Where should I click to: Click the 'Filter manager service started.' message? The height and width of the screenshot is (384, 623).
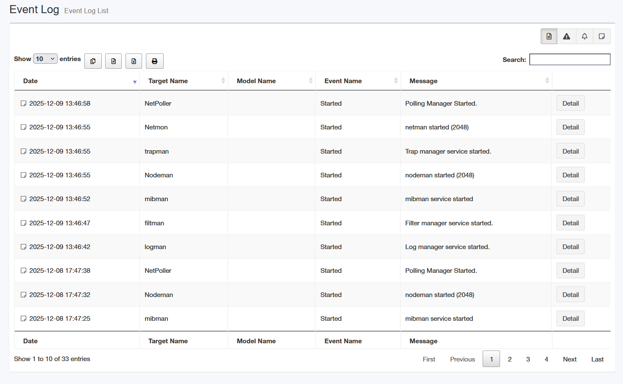pos(449,223)
